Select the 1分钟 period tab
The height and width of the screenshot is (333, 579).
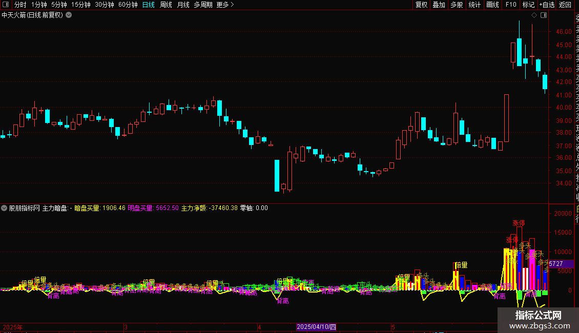point(39,5)
